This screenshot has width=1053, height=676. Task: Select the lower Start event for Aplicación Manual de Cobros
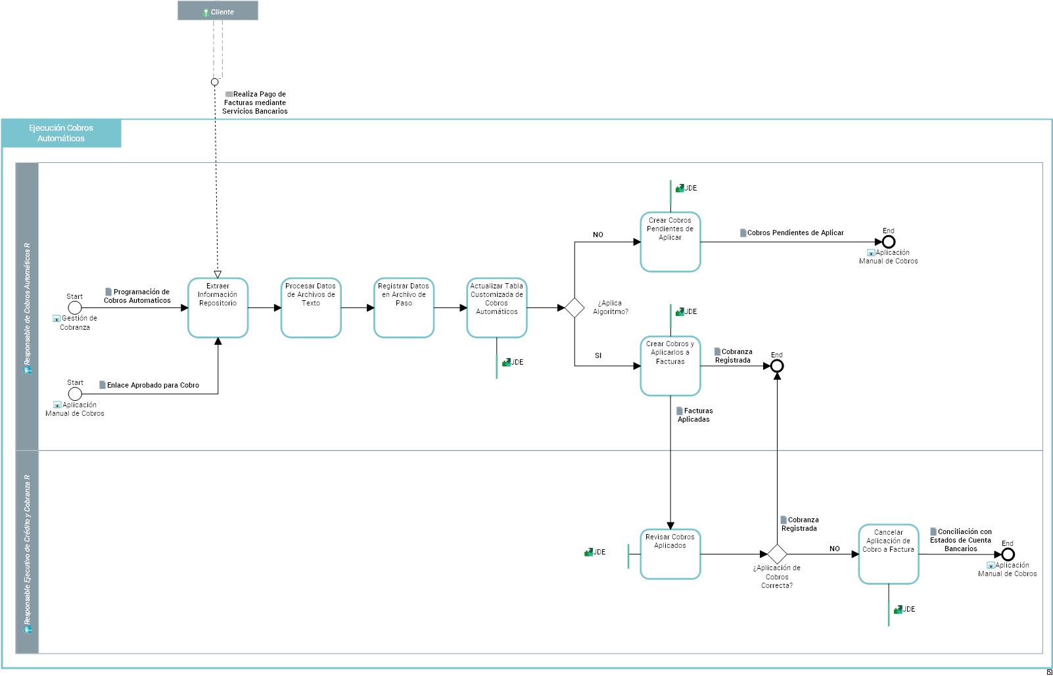[75, 394]
